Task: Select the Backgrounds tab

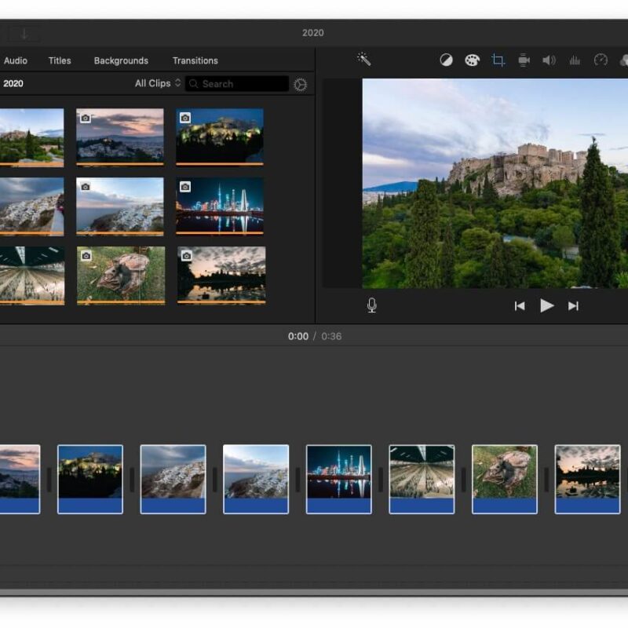Action: click(121, 60)
